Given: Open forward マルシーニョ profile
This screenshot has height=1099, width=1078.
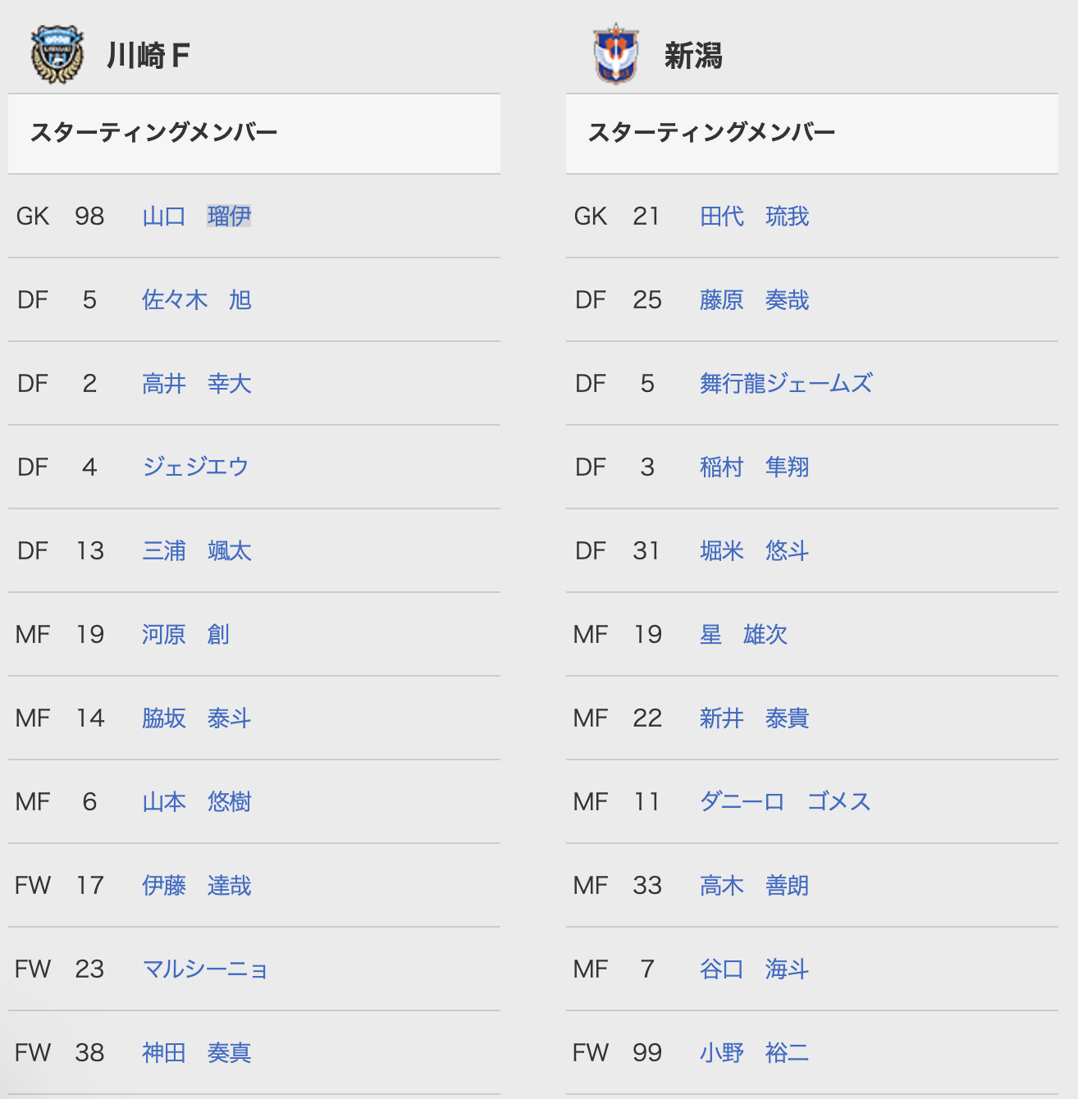Looking at the screenshot, I should 205,969.
